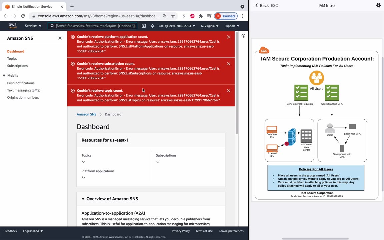Screen dimensions: 384x240
Task: Click the AWS logo home icon
Action: 12,26
